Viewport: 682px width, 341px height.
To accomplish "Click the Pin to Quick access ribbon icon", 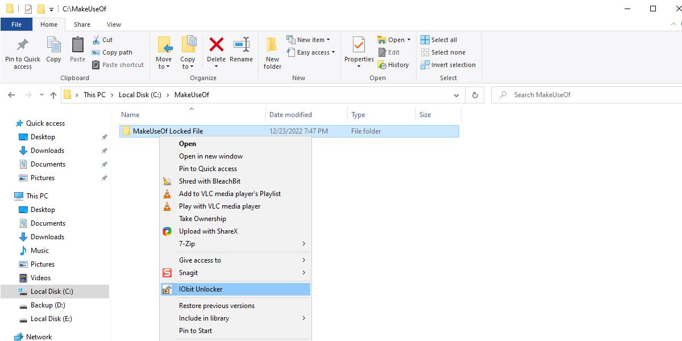I will click(x=23, y=45).
